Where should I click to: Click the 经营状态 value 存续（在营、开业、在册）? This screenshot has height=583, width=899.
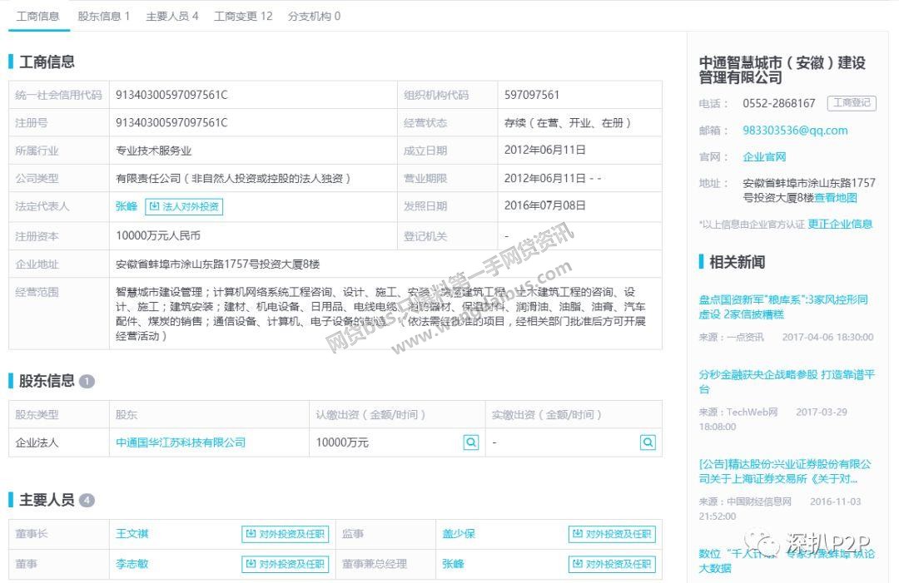click(x=568, y=122)
